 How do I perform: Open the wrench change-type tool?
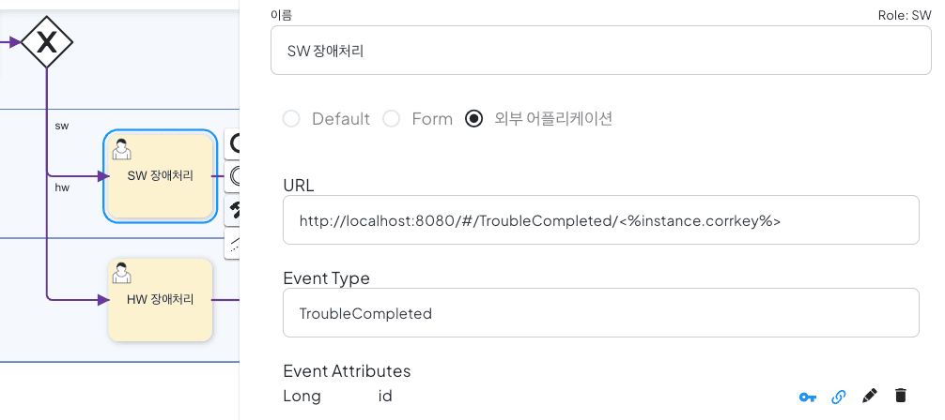point(233,209)
